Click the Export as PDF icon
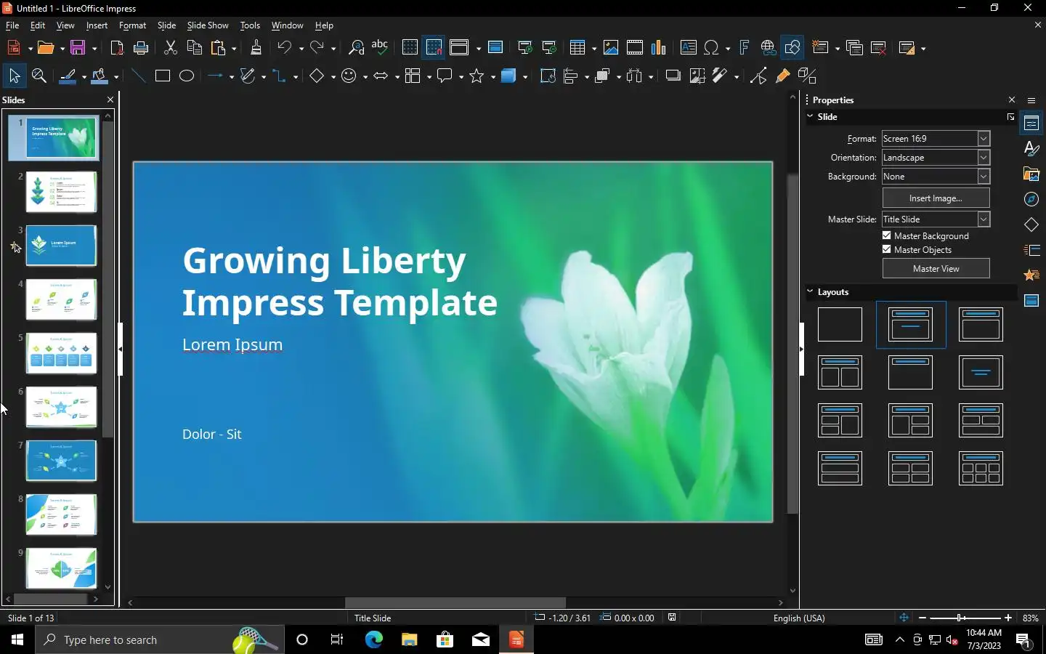Viewport: 1046px width, 654px height. tap(116, 48)
